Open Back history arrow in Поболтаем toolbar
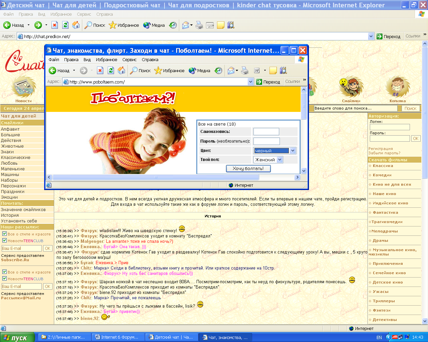The image size is (428, 342). tap(74, 70)
